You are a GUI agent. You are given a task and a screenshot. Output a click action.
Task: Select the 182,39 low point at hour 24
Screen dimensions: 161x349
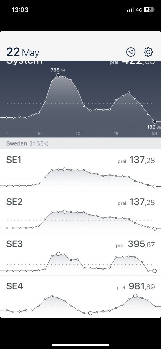[155, 122]
